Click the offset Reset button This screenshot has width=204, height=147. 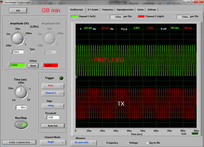coord(33,65)
